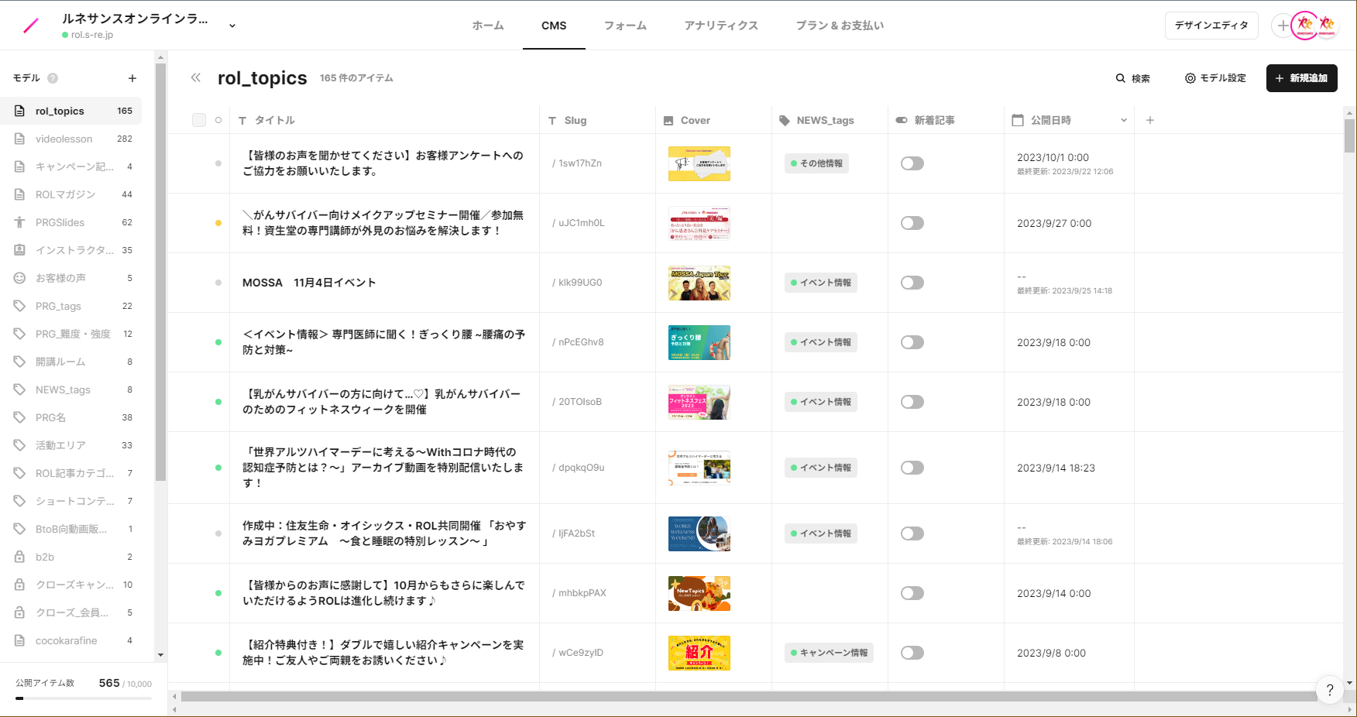
Task: Click the text type icon in タイトル header
Action: (242, 121)
